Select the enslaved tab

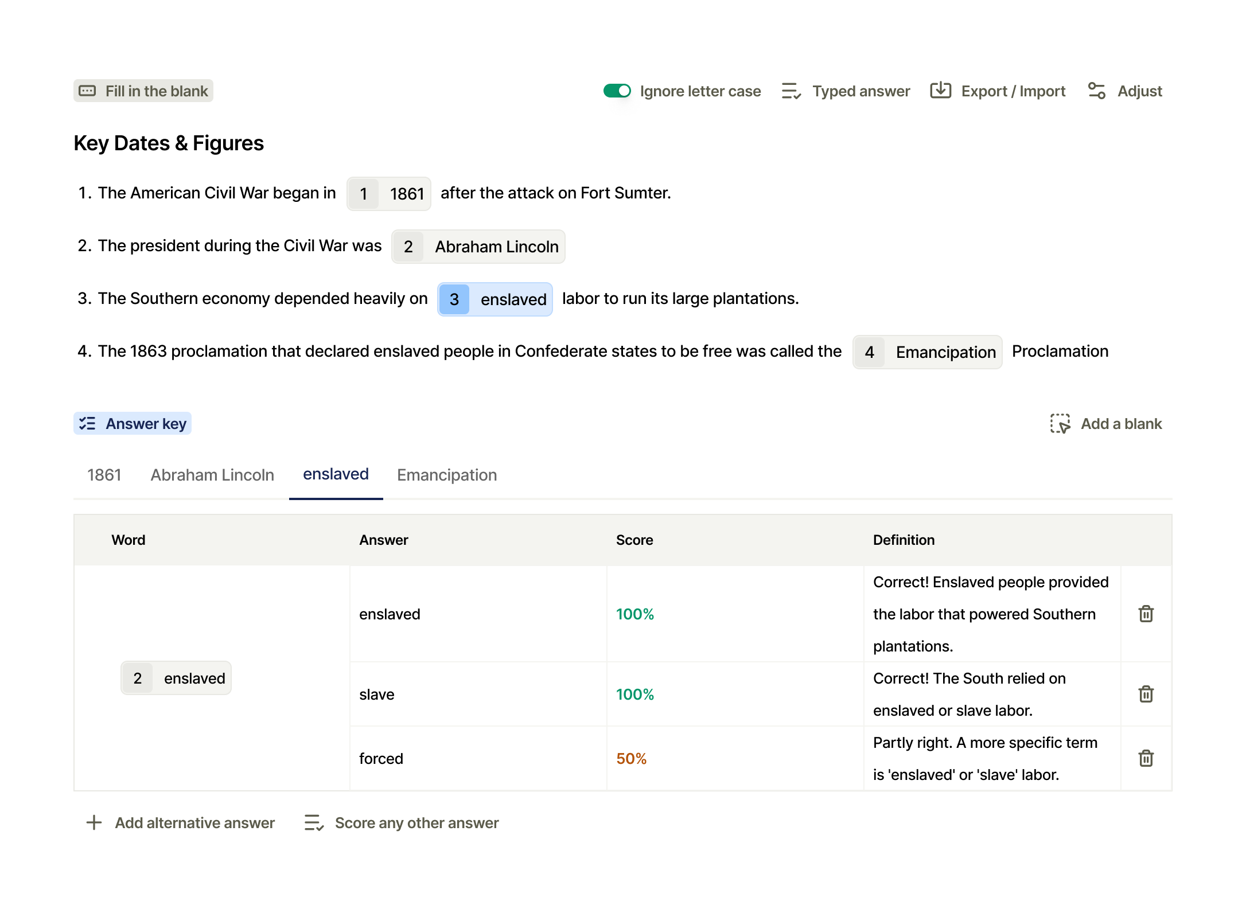point(336,475)
